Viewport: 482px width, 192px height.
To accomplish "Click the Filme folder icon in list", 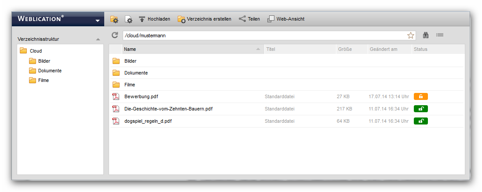I will 116,85.
